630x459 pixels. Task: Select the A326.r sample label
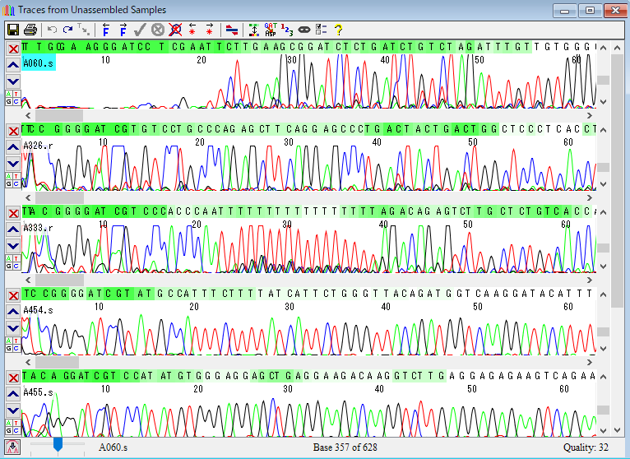(38, 146)
